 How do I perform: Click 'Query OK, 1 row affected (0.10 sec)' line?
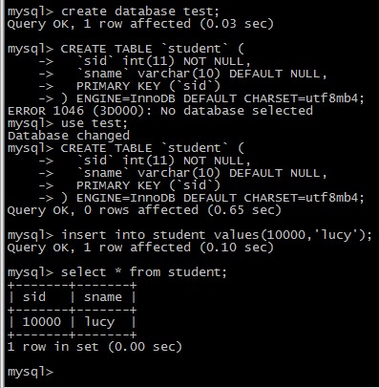click(x=140, y=248)
